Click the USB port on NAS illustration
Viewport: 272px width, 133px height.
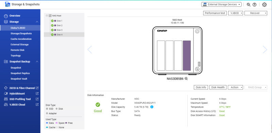(x=199, y=64)
